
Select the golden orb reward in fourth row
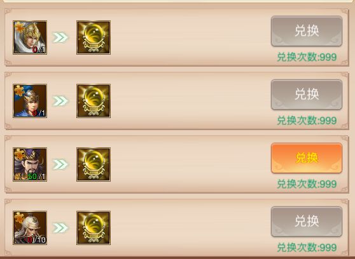(94, 228)
